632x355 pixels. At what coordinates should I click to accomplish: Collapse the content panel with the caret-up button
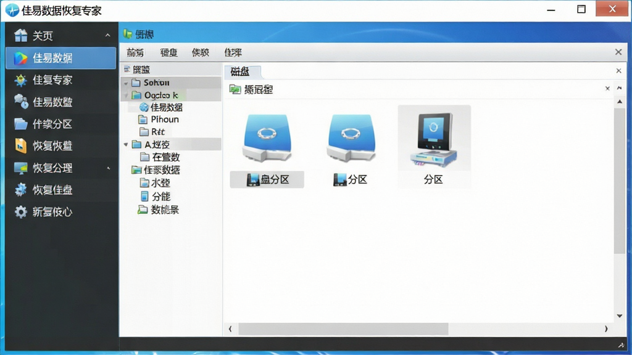point(620,88)
